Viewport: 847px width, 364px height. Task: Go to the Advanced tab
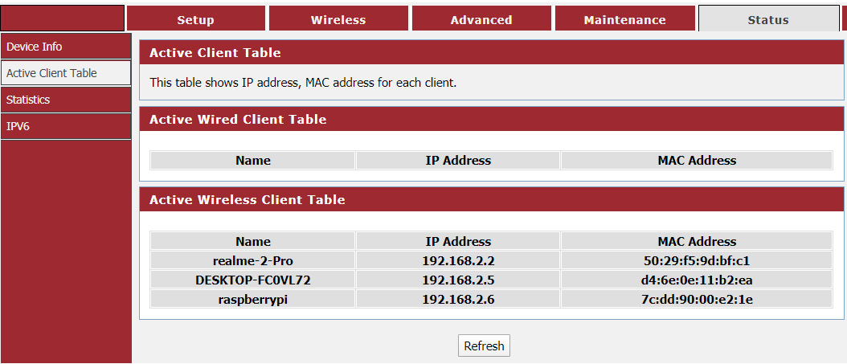(481, 19)
